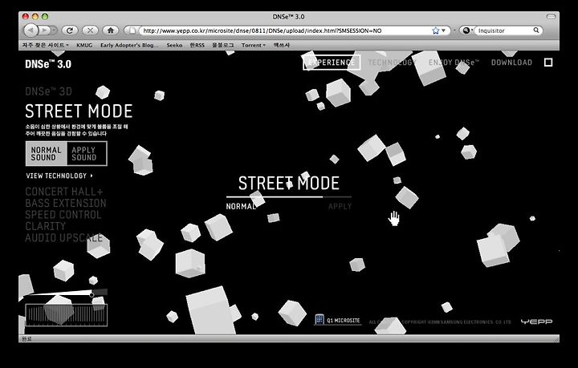This screenshot has height=368, width=578.
Task: Reload the page with the refresh button
Action: (69, 30)
